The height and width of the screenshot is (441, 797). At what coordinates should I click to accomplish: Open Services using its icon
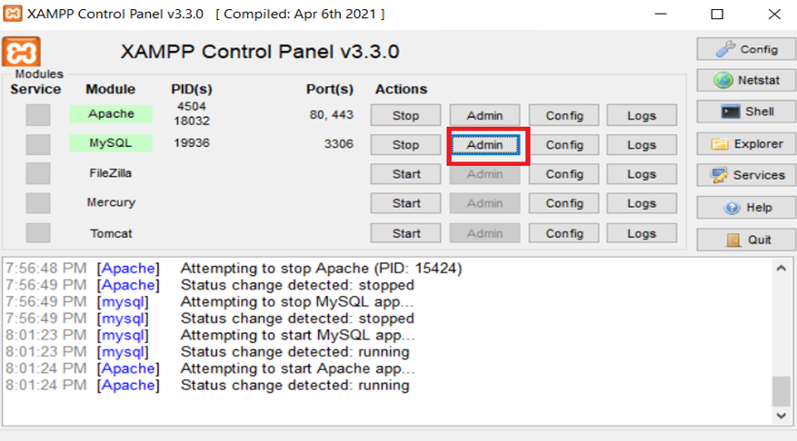719,175
